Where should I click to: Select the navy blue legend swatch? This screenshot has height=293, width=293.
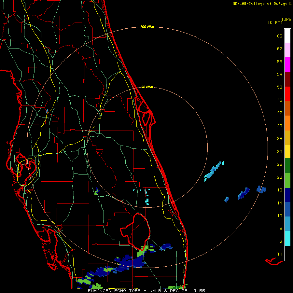click(287, 195)
